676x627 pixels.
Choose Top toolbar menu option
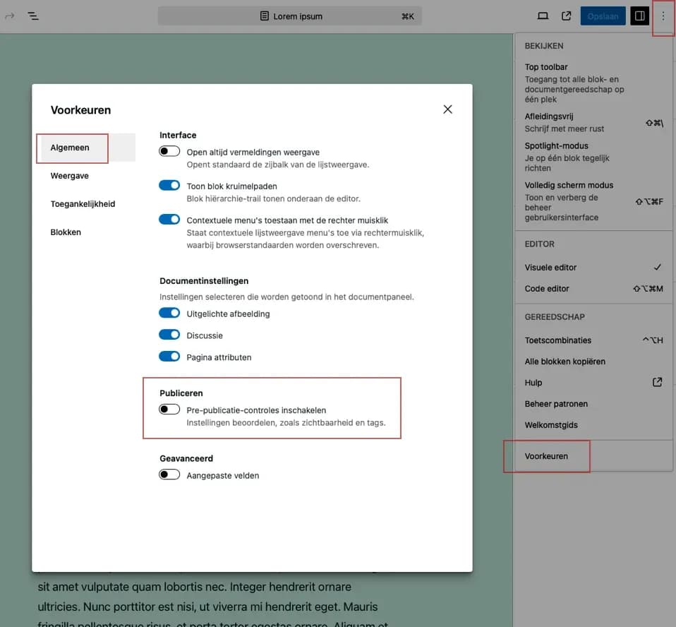click(593, 83)
